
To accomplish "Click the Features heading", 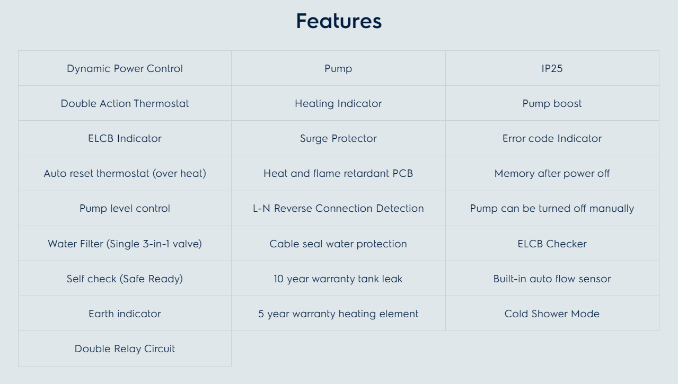I will (x=339, y=22).
